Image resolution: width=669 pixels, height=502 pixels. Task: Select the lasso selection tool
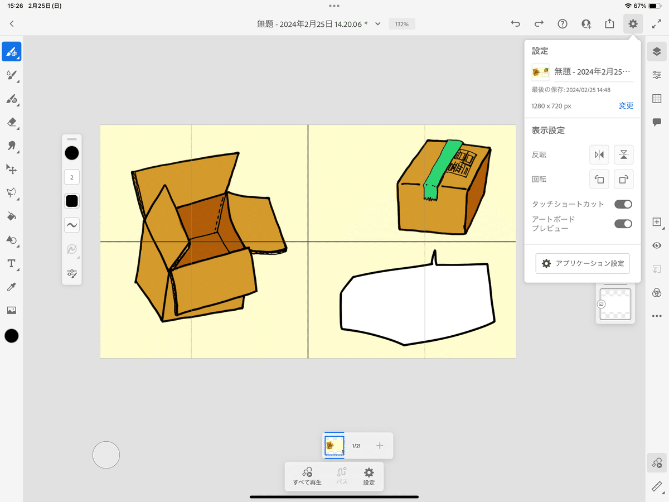point(12,192)
